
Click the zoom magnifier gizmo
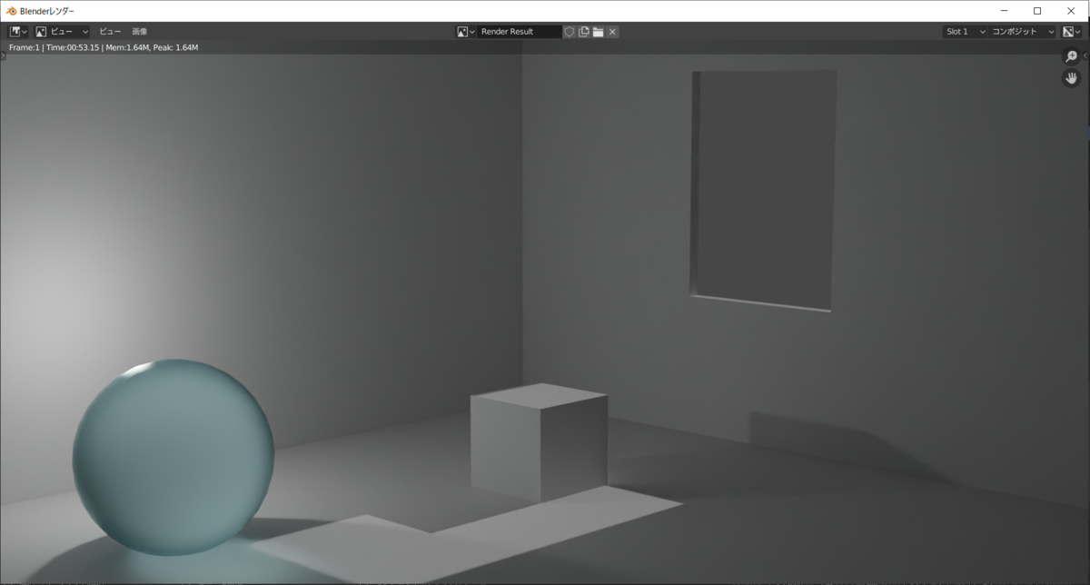1071,56
